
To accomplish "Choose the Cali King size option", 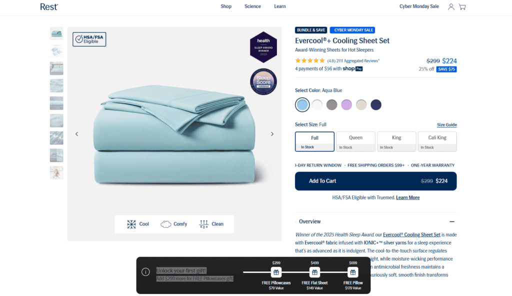I will [437, 141].
